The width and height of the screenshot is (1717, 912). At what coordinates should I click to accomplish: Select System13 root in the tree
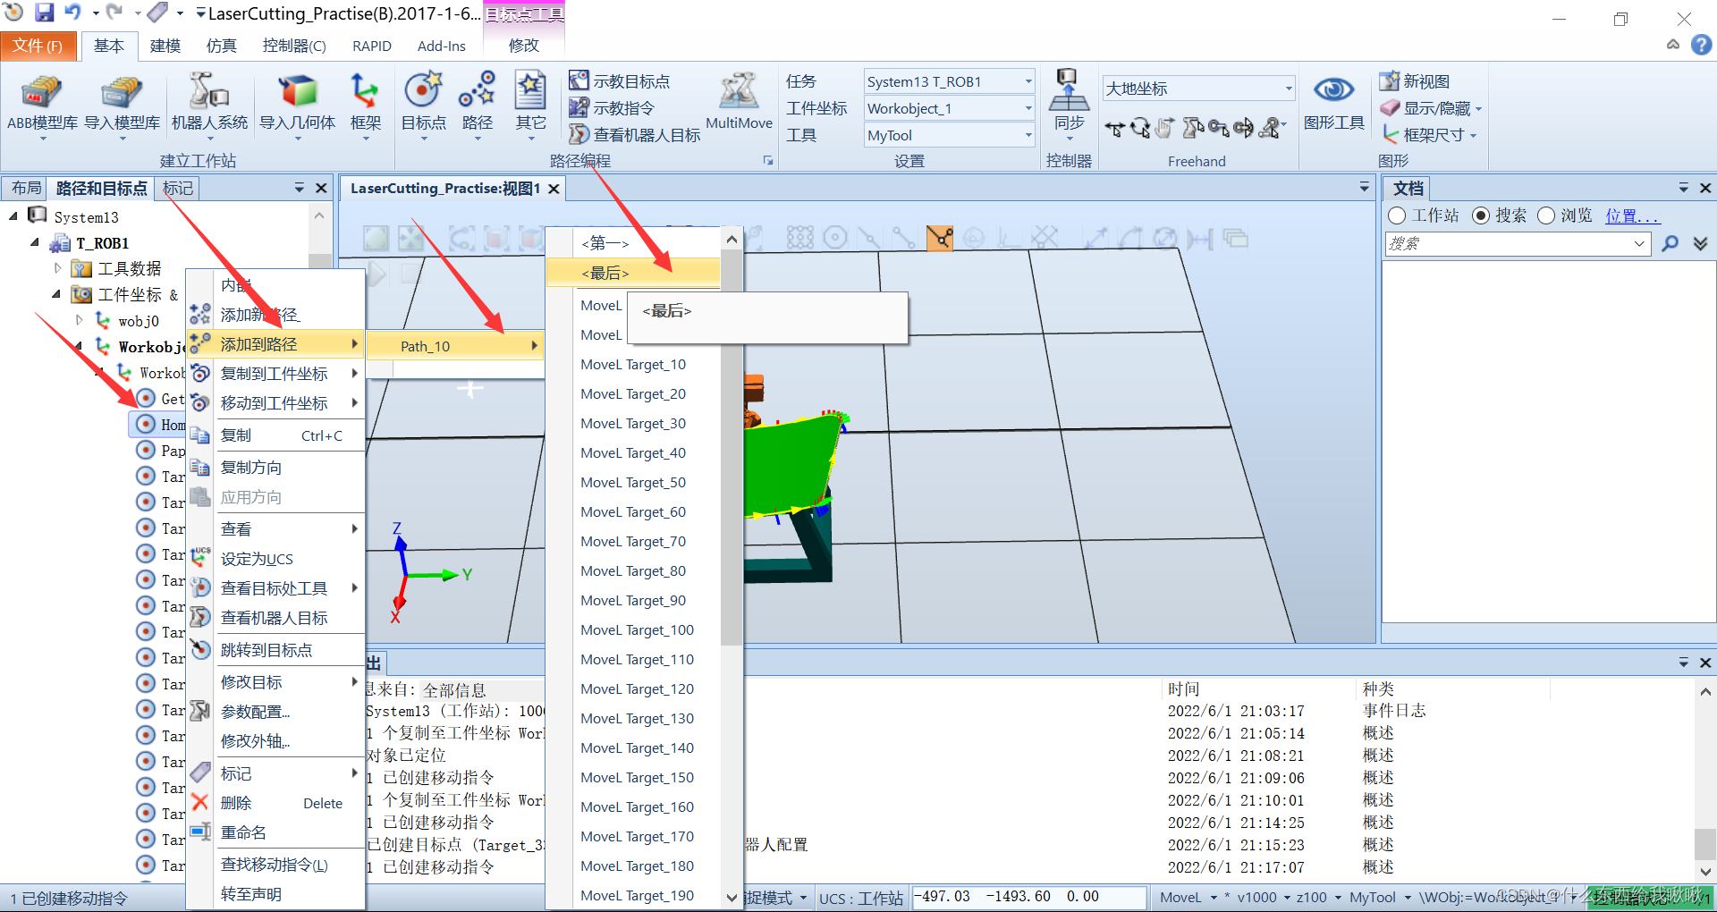(86, 216)
